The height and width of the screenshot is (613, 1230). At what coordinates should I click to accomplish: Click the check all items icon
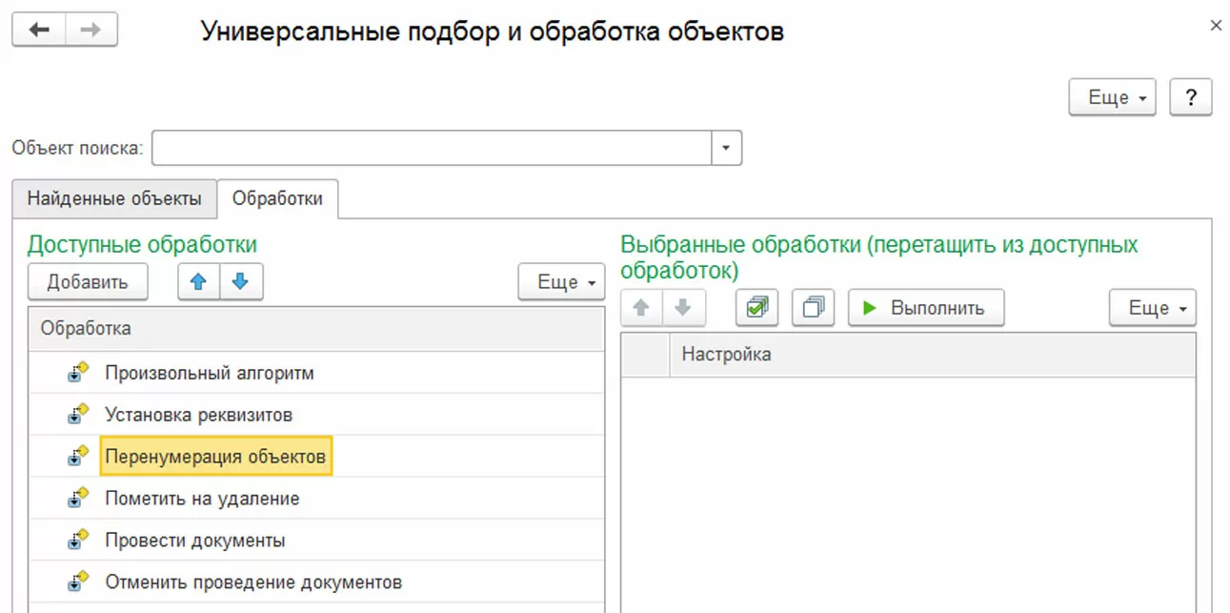[757, 308]
